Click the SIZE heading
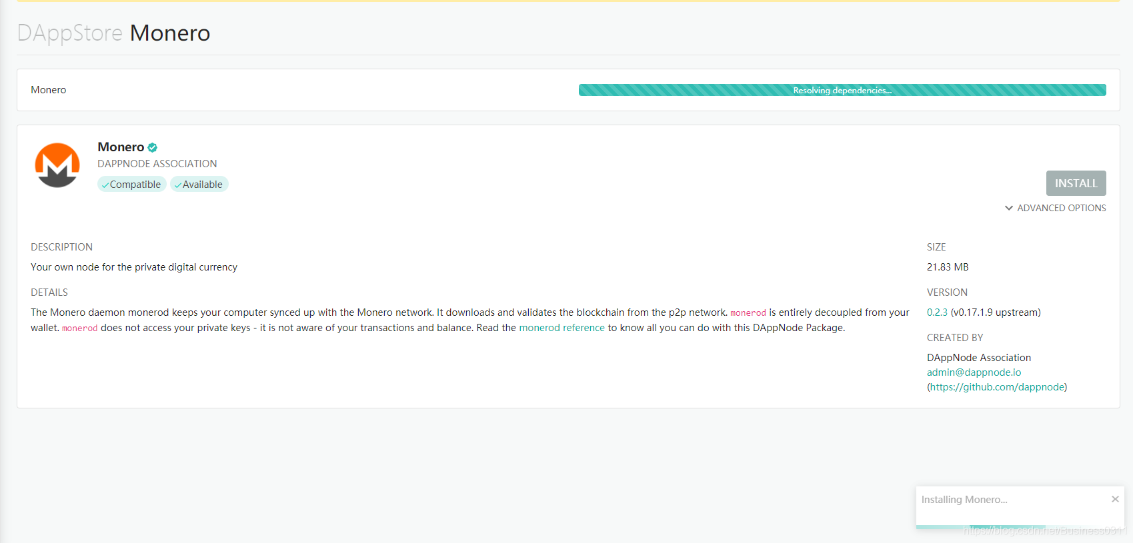This screenshot has width=1133, height=543. [x=936, y=247]
